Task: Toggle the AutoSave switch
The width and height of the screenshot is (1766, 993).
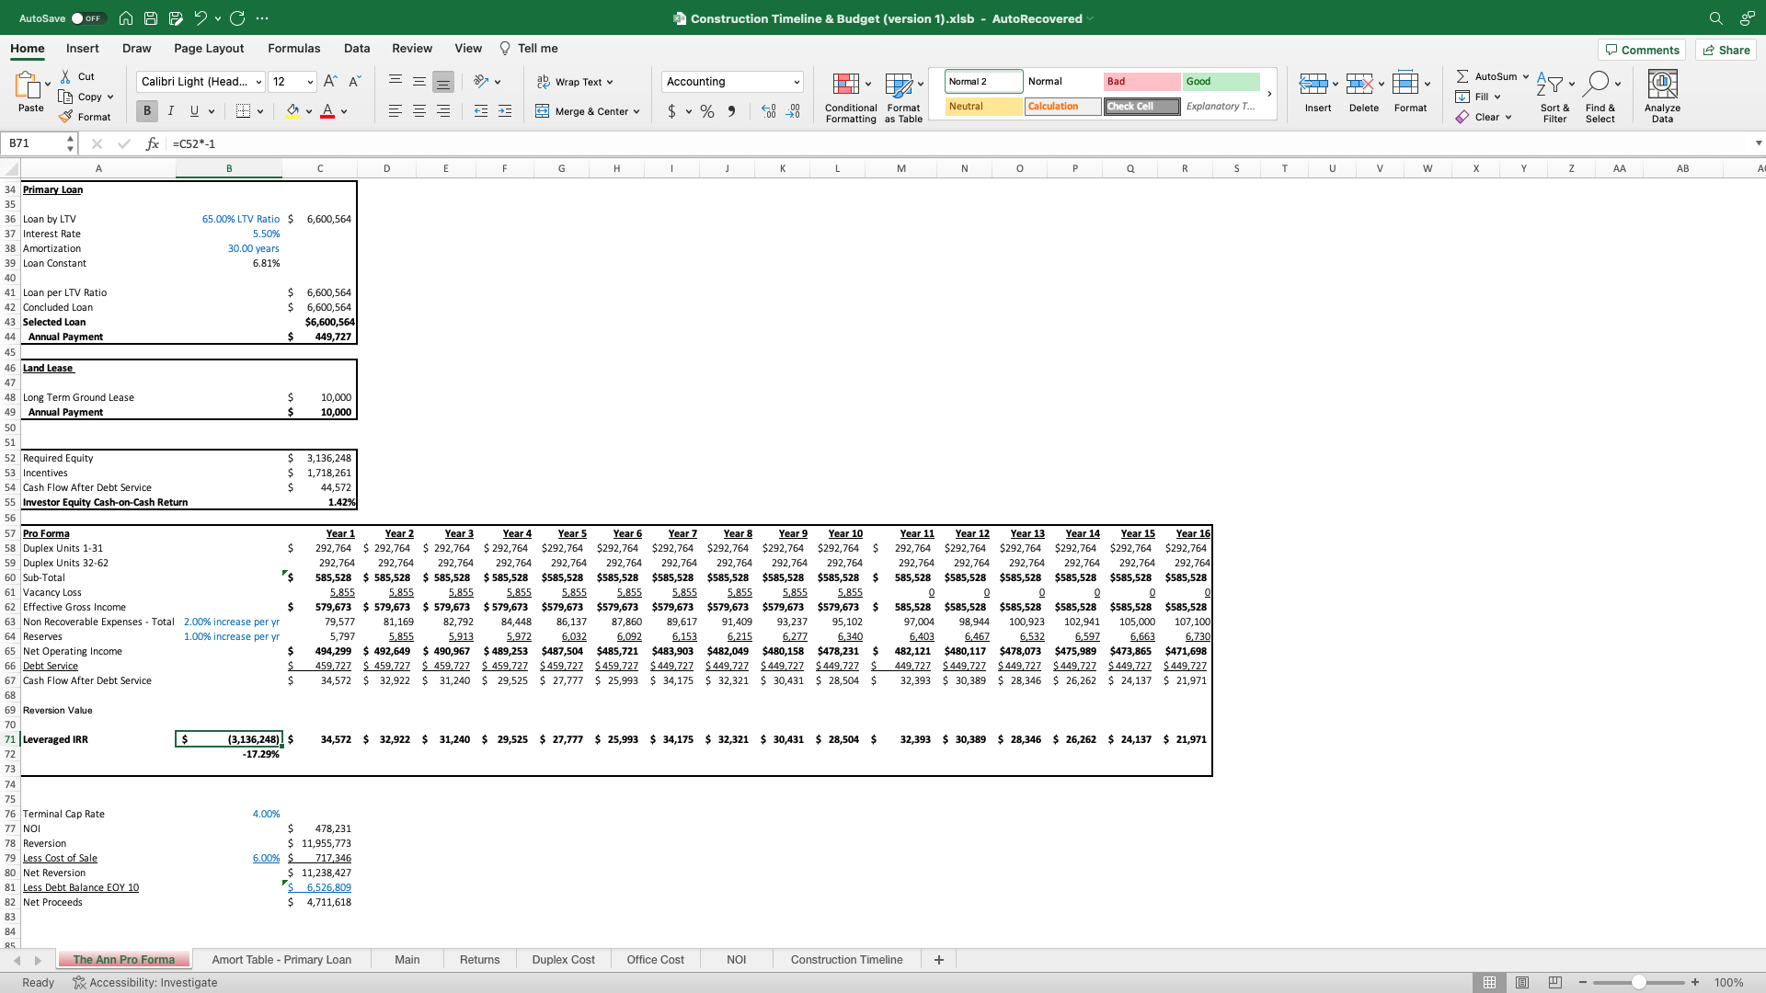Action: (x=88, y=18)
